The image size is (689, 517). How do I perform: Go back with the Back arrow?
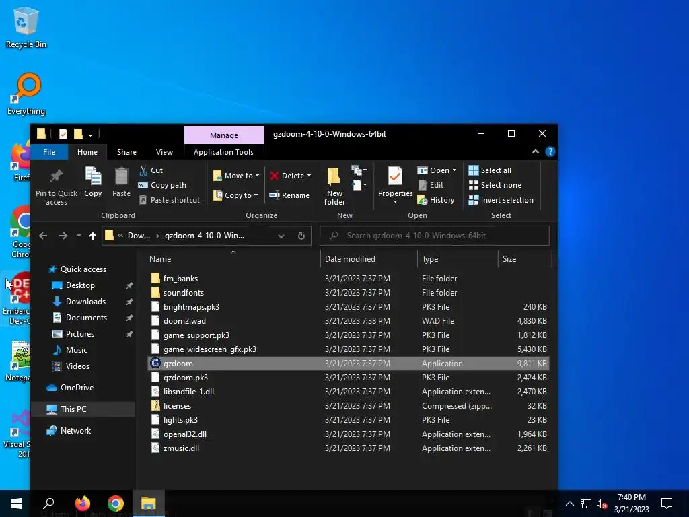pyautogui.click(x=43, y=236)
